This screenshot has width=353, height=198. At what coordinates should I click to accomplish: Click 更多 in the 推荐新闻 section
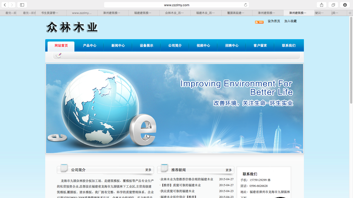click(229, 170)
